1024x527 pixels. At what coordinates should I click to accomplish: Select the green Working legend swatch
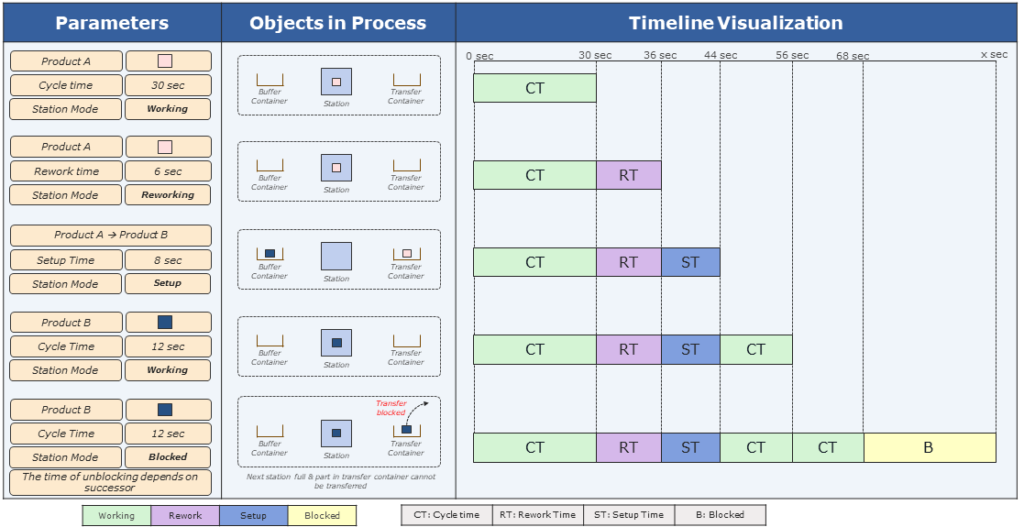pos(116,516)
